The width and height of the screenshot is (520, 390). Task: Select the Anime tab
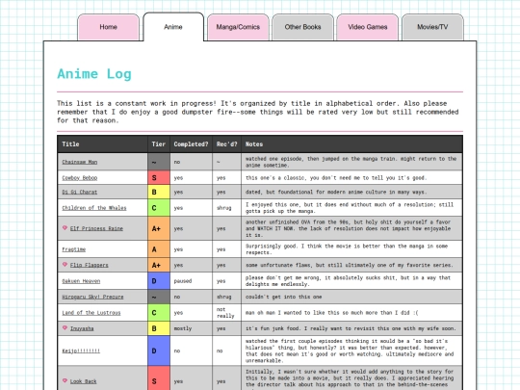173,27
